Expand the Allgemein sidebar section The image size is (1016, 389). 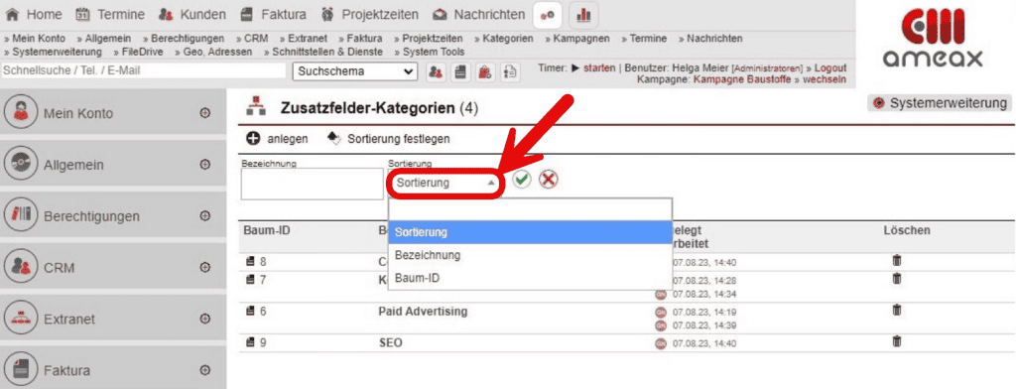pos(204,165)
